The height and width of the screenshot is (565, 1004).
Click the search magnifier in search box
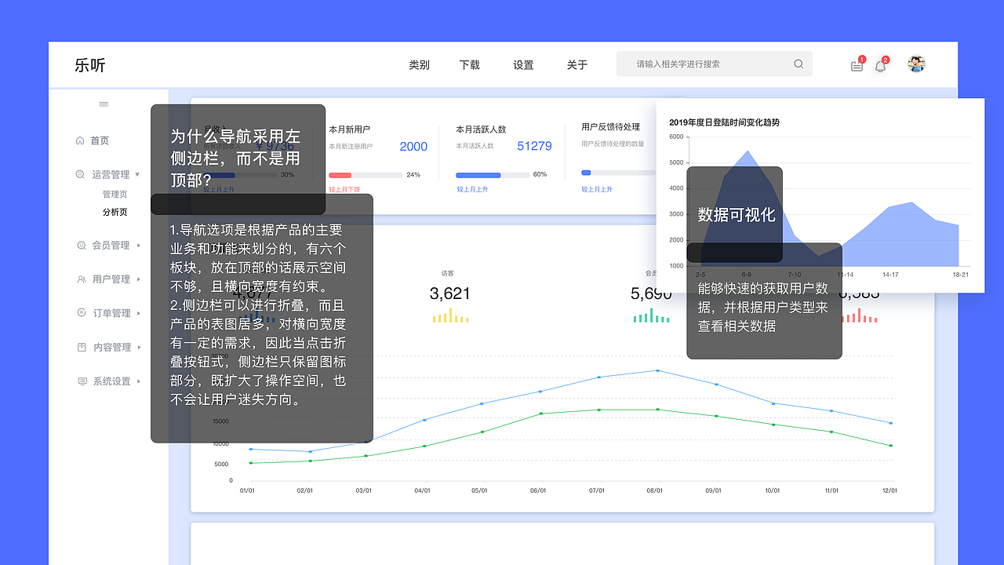[x=798, y=64]
